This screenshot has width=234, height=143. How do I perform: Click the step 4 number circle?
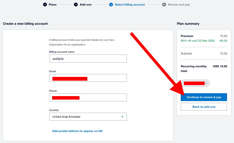[164, 5]
